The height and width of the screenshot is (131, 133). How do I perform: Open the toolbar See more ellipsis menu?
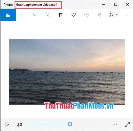128,15
